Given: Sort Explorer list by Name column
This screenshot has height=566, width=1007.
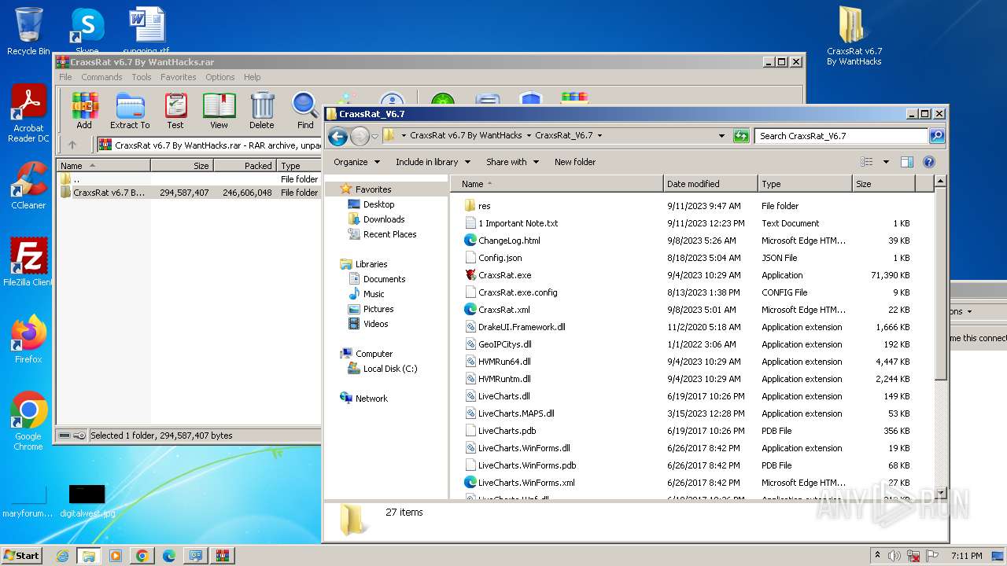Looking at the screenshot, I should click(557, 184).
